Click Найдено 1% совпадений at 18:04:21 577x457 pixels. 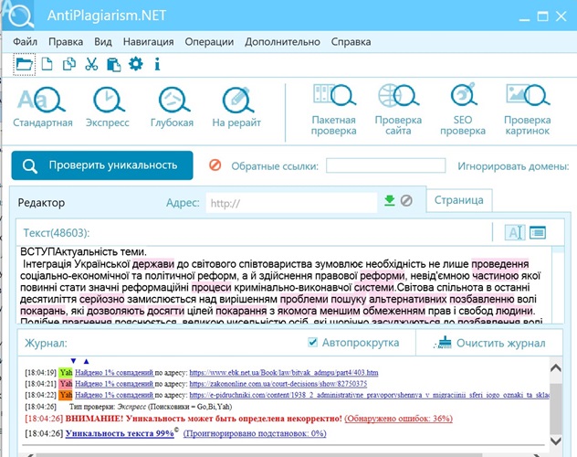coord(114,384)
